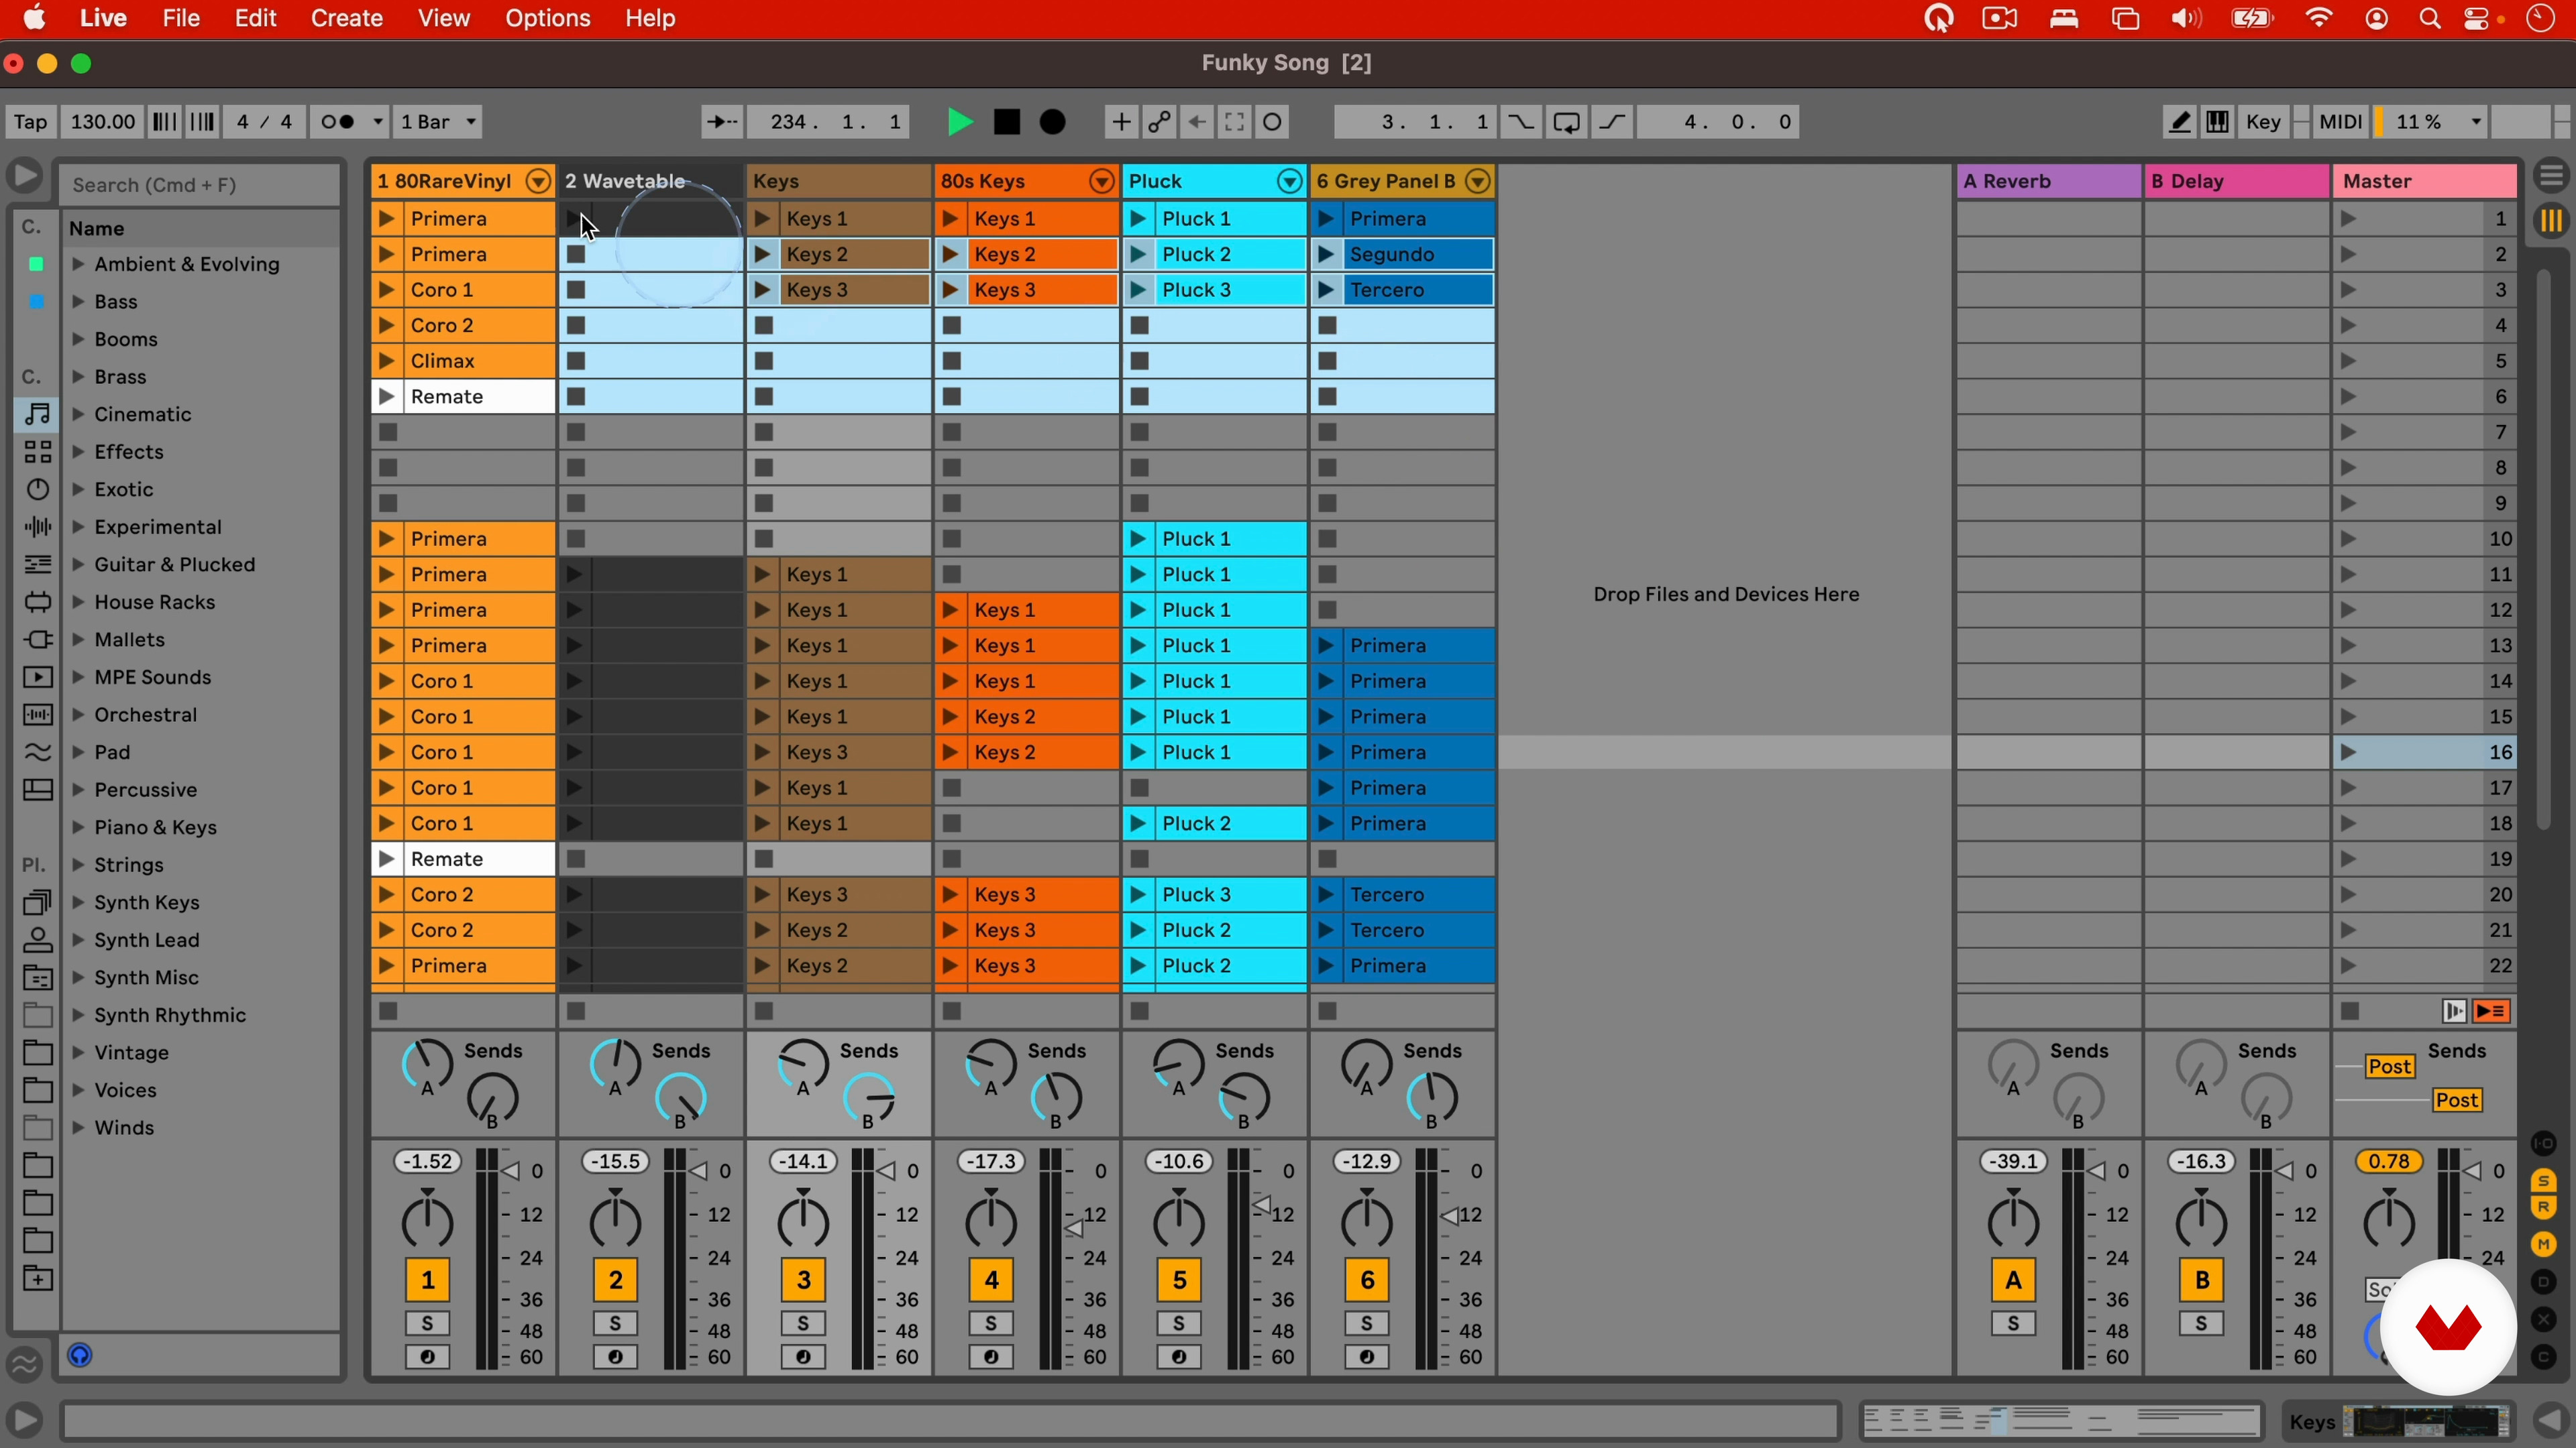Expand Guitar & Plucked category
Screen dimensions: 2576x1448
78,564
